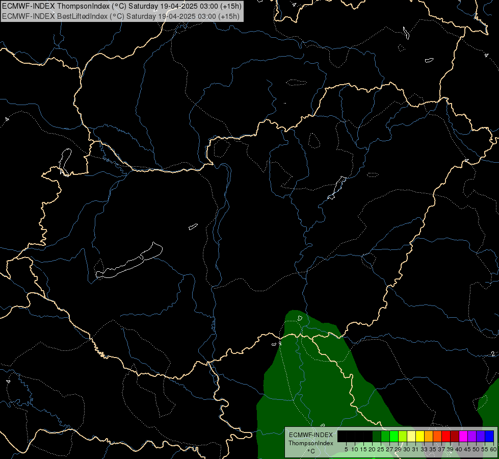Click the BestLiftedIndex title line at top
The image size is (499, 459).
point(121,16)
